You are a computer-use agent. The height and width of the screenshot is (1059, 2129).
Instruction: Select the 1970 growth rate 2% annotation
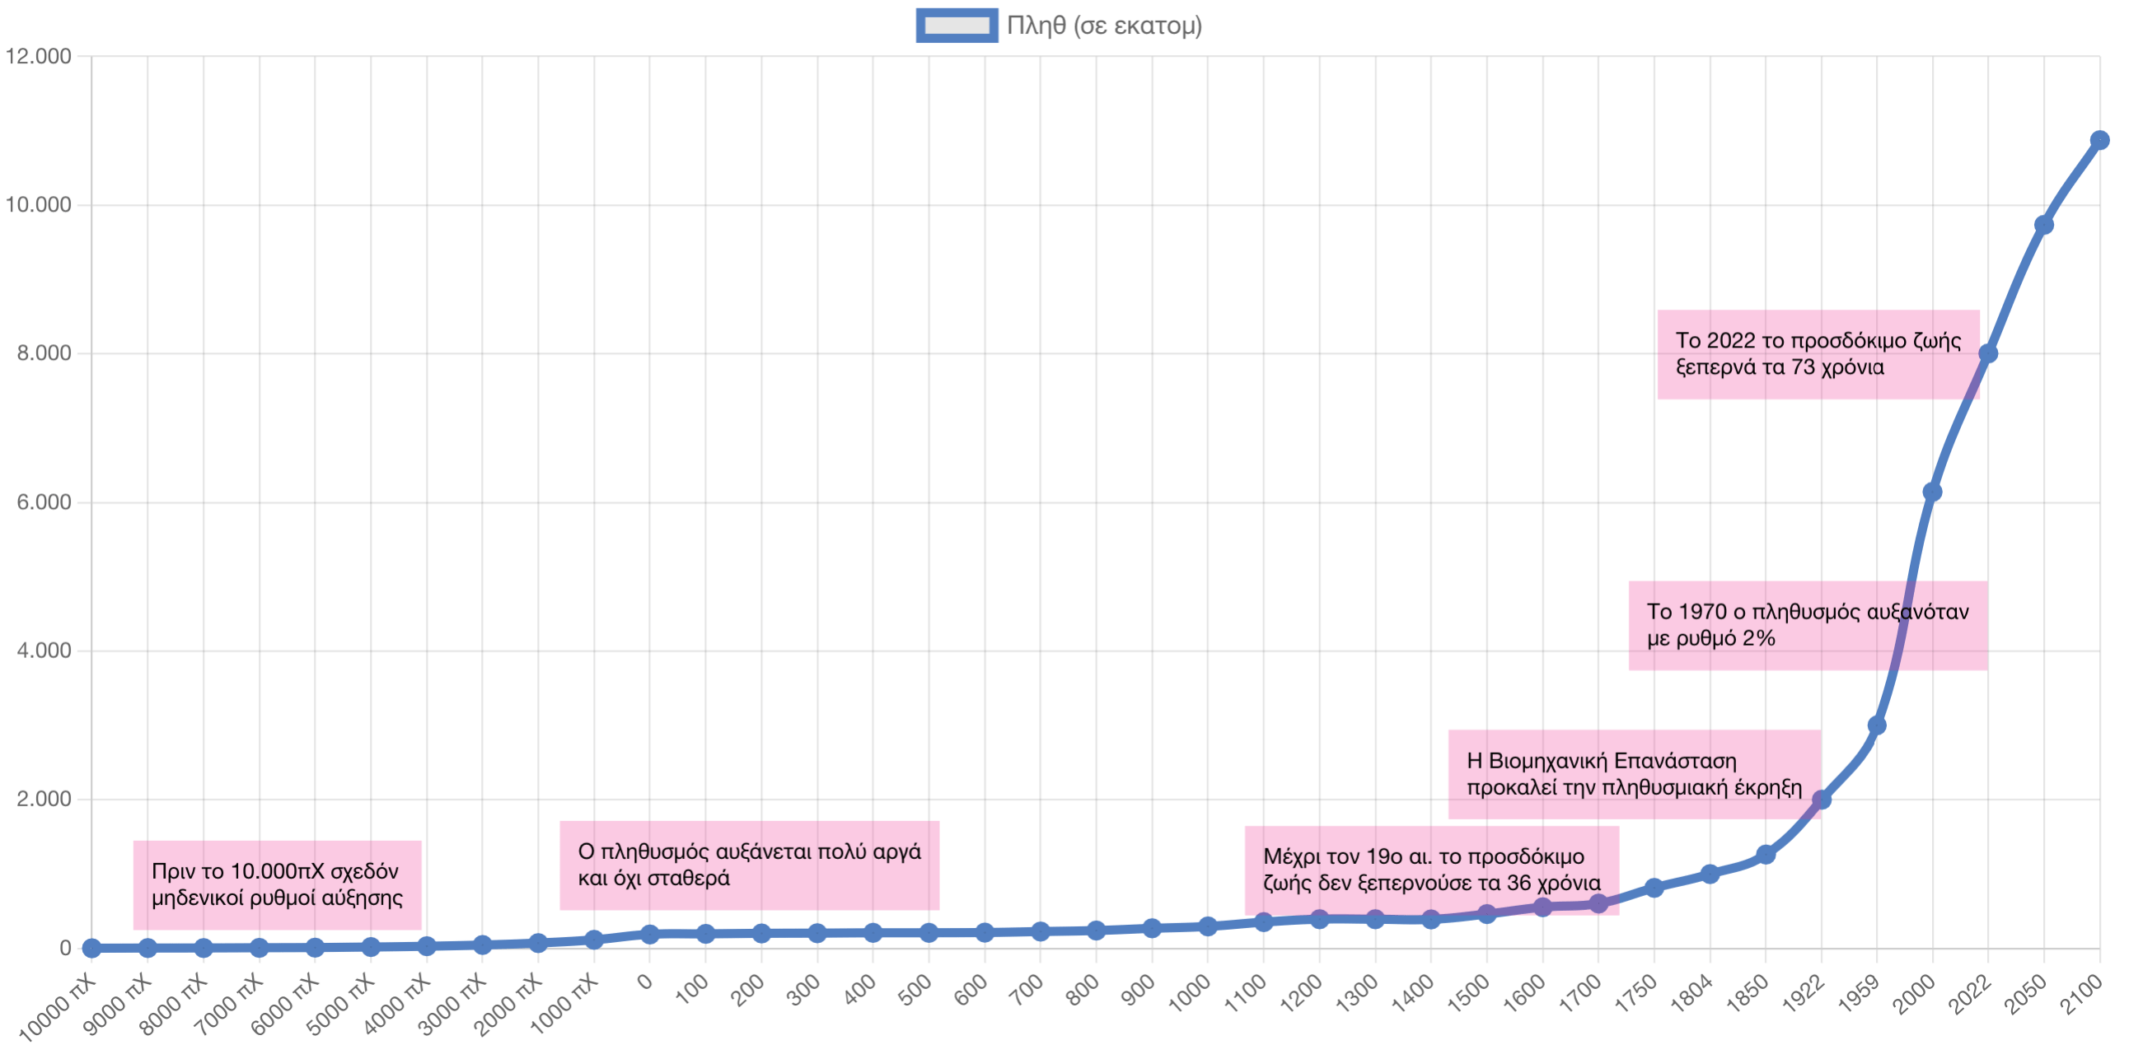coord(1808,625)
